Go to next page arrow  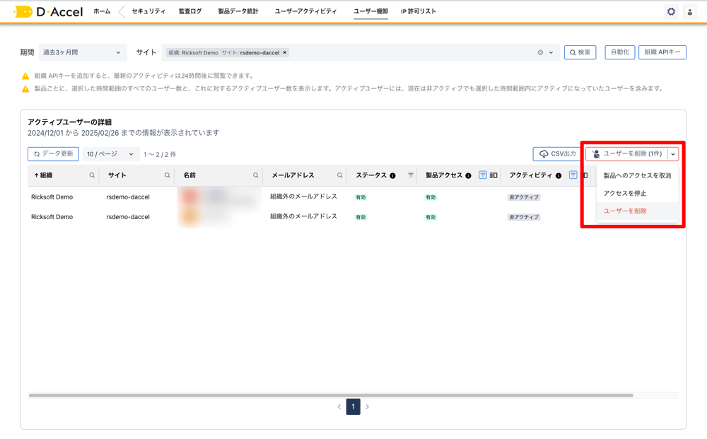(x=368, y=406)
